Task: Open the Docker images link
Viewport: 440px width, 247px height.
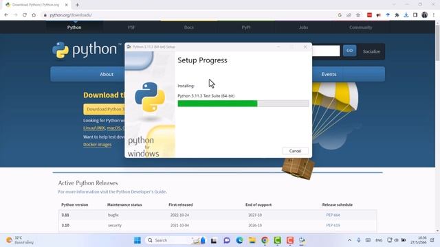Action: click(x=98, y=145)
